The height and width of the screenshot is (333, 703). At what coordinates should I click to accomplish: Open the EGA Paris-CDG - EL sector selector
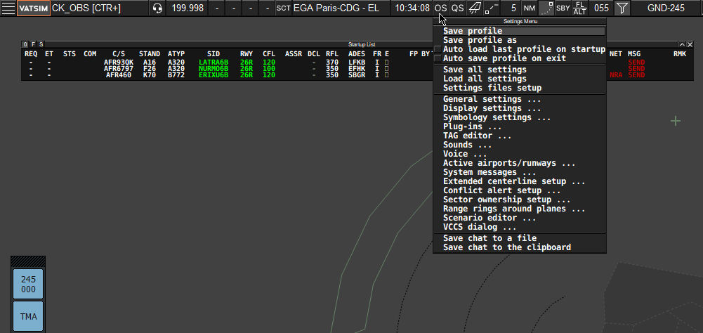[x=341, y=8]
